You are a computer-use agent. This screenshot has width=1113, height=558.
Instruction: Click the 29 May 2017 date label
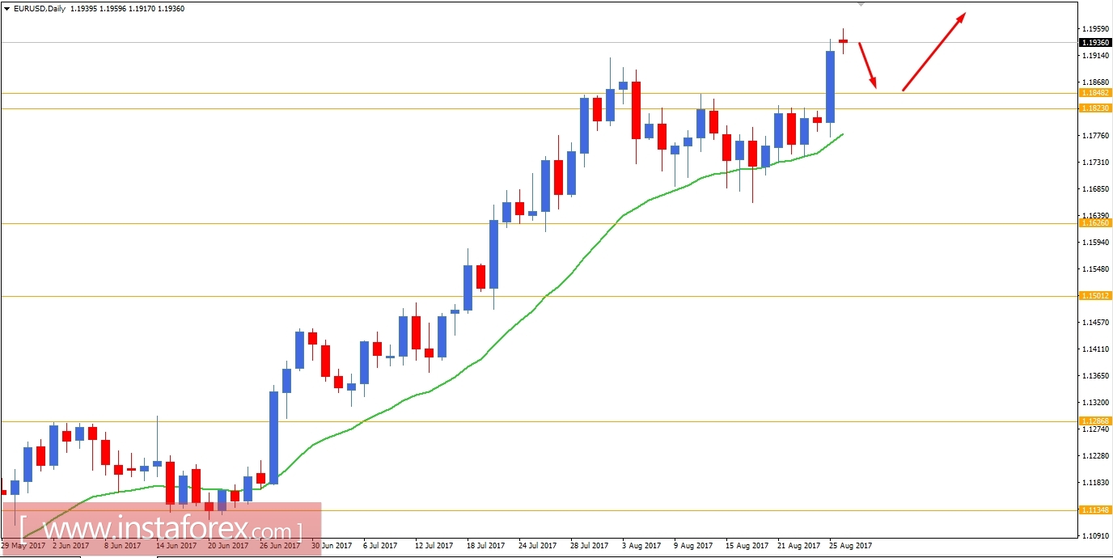tap(24, 546)
